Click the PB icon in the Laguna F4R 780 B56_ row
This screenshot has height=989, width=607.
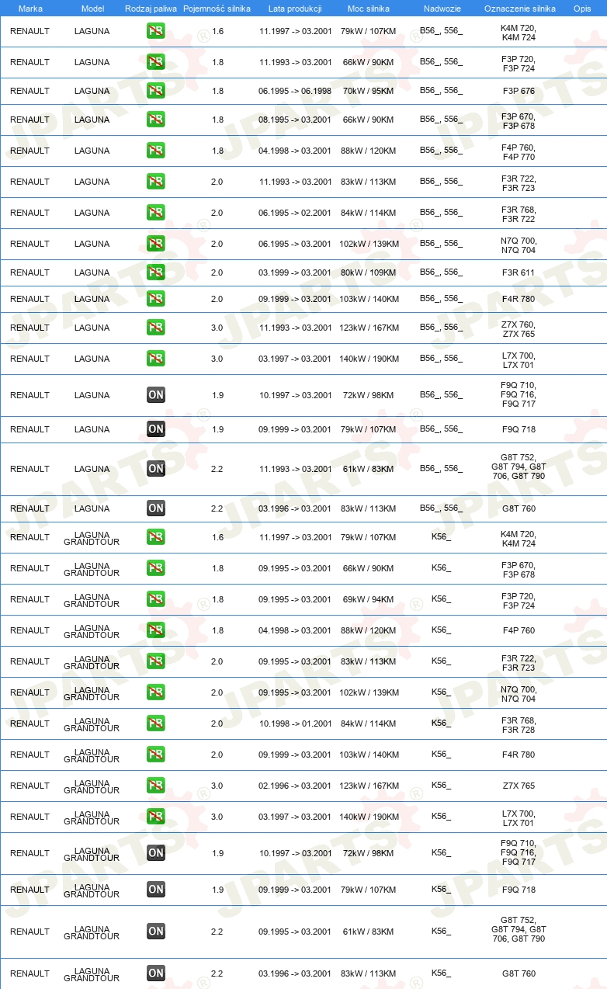(x=155, y=299)
